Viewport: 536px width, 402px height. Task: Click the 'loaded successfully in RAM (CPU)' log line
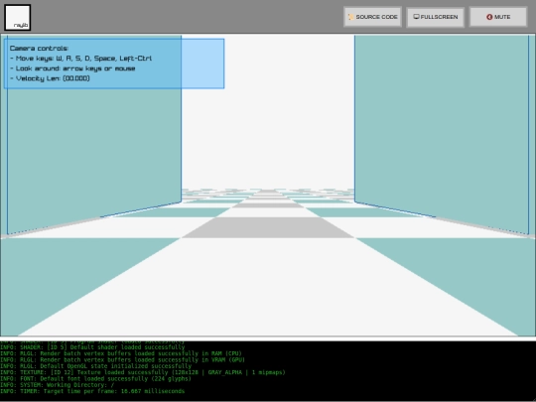121,353
